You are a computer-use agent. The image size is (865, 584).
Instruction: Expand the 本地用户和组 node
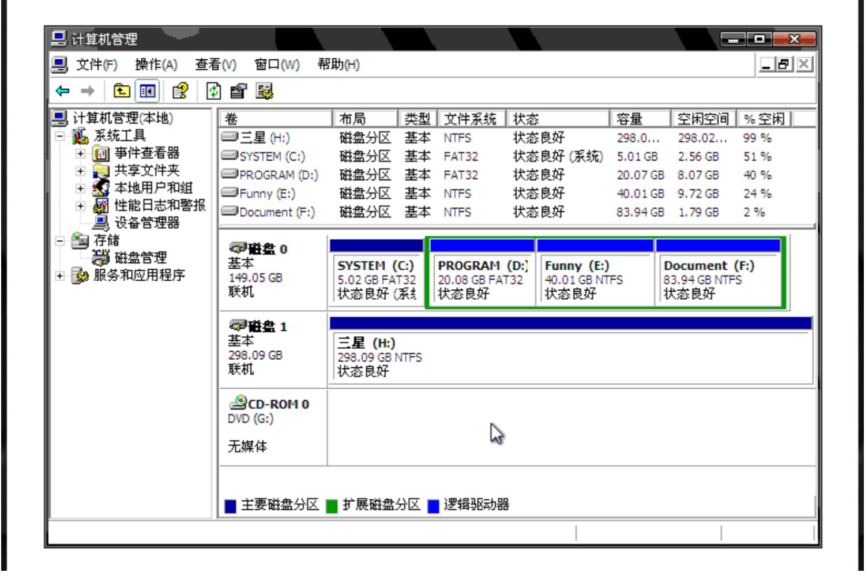[81, 189]
